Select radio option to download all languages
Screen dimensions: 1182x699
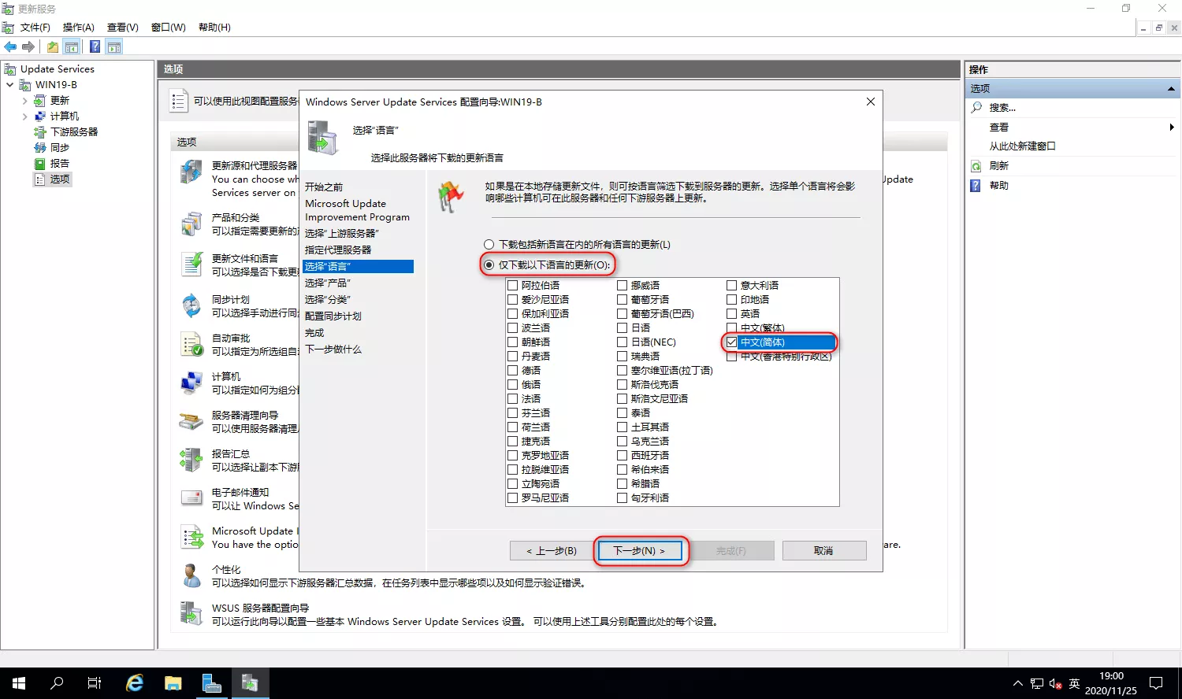click(x=489, y=245)
